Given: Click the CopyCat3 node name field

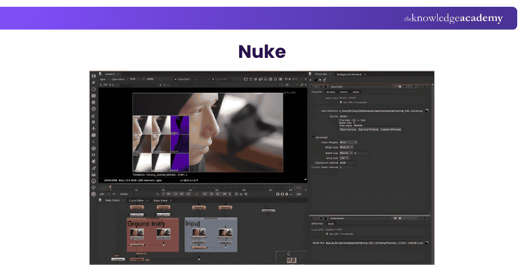Looking at the screenshot, I should 361,87.
